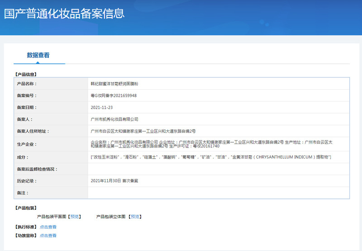Click the 备案编号 row label

click(27, 96)
